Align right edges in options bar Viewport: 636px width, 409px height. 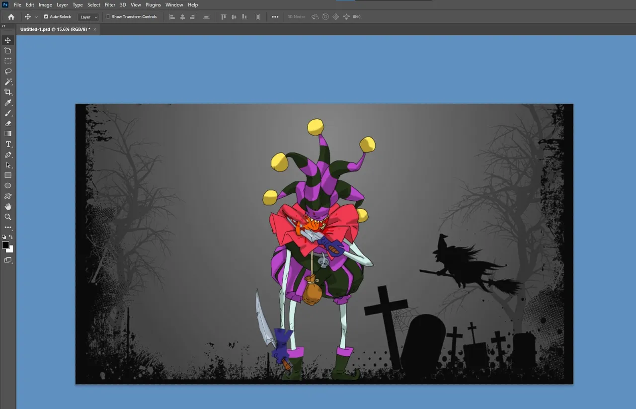pyautogui.click(x=193, y=17)
